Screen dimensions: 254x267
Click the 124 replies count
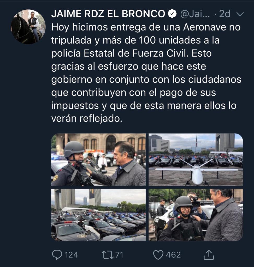click(72, 255)
